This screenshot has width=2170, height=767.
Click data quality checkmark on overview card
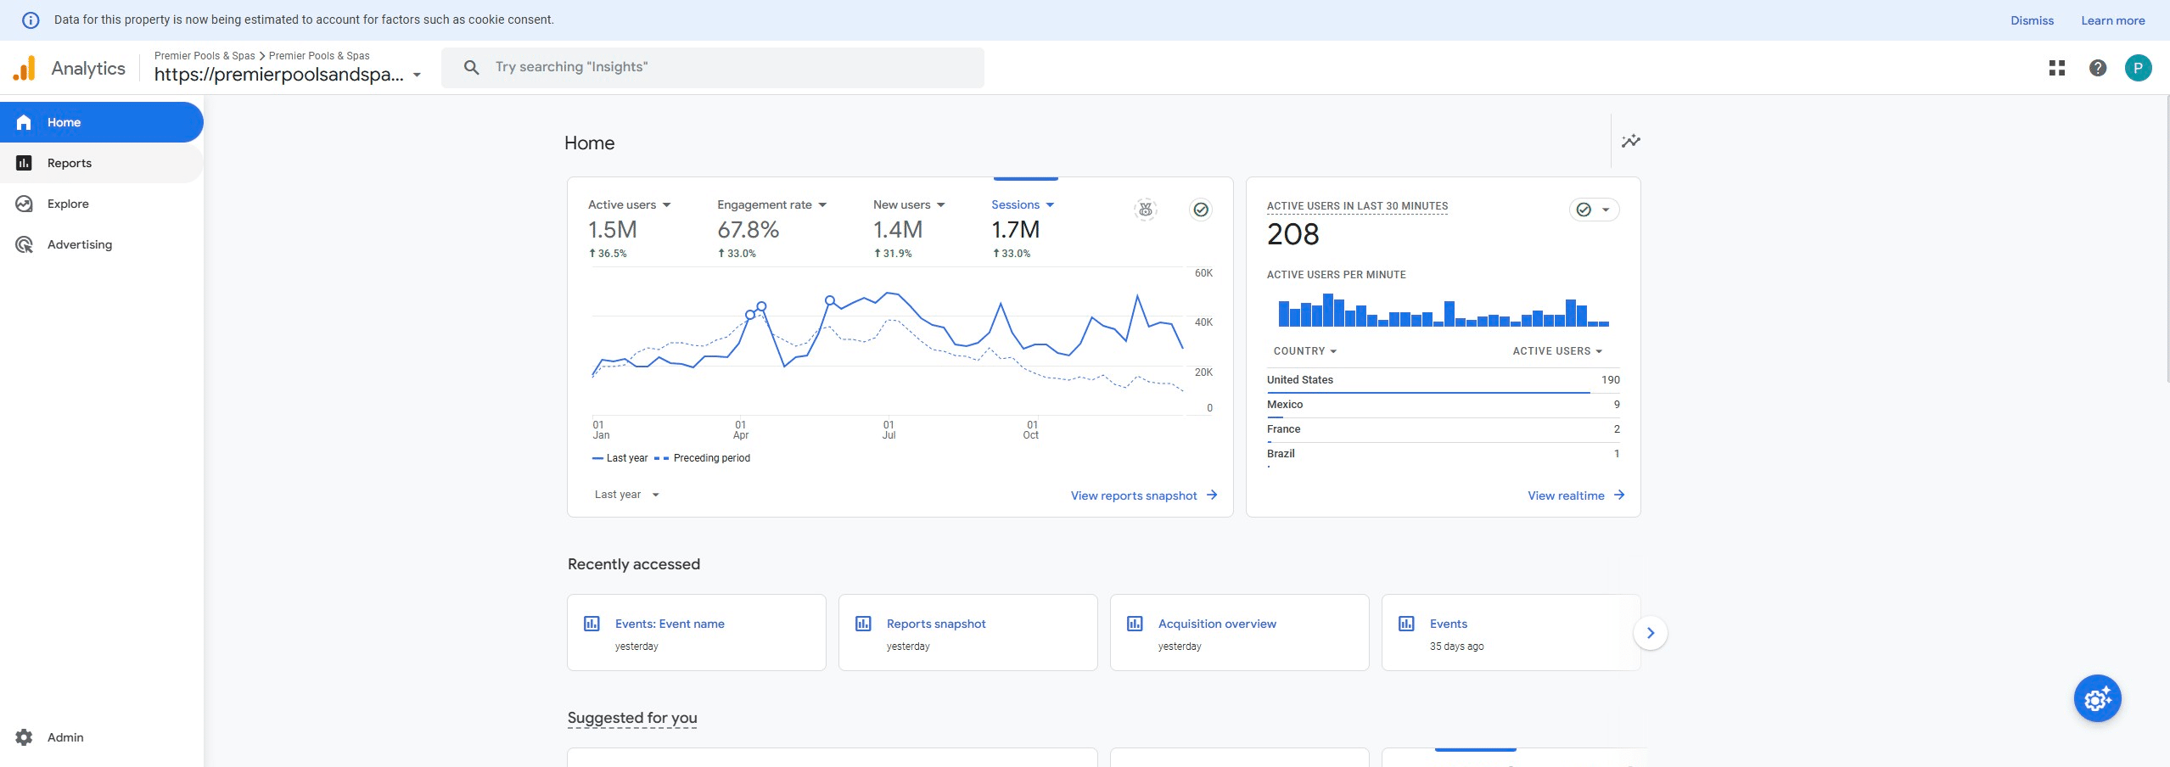coord(1200,210)
